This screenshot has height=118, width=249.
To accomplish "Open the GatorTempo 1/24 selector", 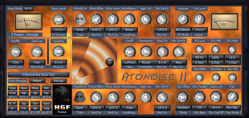I will [x=16, y=62].
